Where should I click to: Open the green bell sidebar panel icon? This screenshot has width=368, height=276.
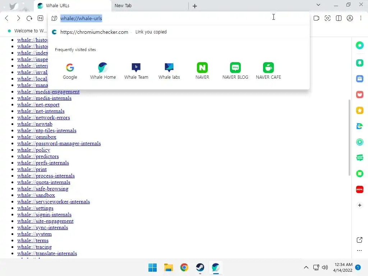359,63
